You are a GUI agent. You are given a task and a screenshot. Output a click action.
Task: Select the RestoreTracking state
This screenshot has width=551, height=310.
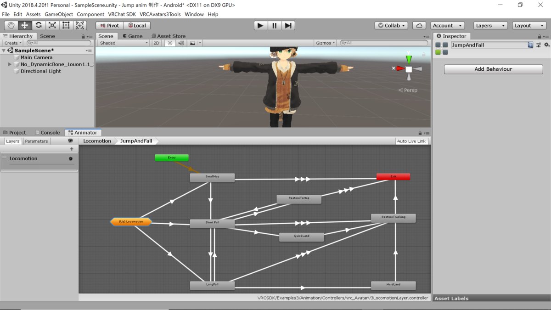[x=394, y=218]
